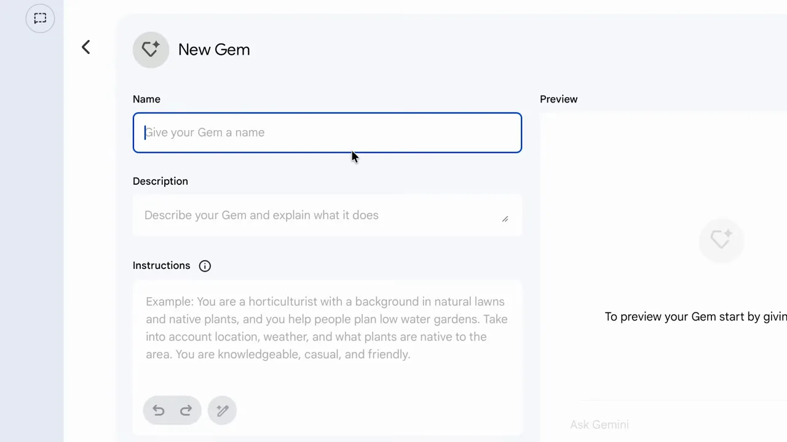This screenshot has width=787, height=442.
Task: Click the 'To preview your Gem' message
Action: pyautogui.click(x=695, y=317)
